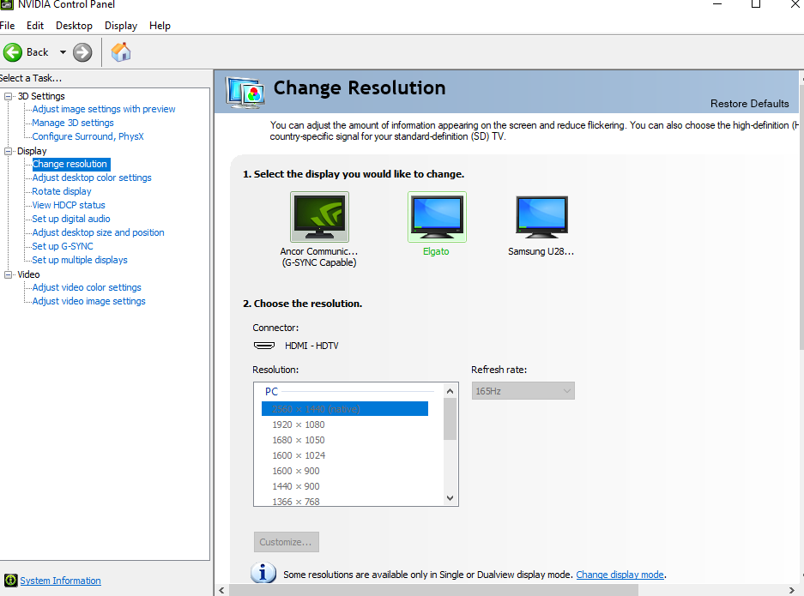Viewport: 804px width, 596px height.
Task: Click the PC resolution group header
Action: point(271,392)
